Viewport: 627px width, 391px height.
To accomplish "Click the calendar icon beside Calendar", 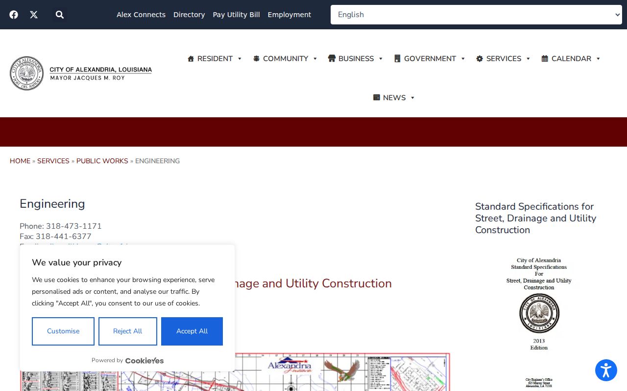I will pos(545,59).
